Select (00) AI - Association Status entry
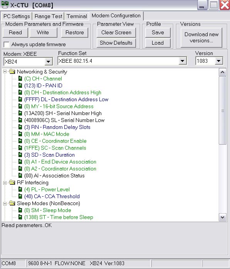The width and height of the screenshot is (230, 269). tap(54, 175)
